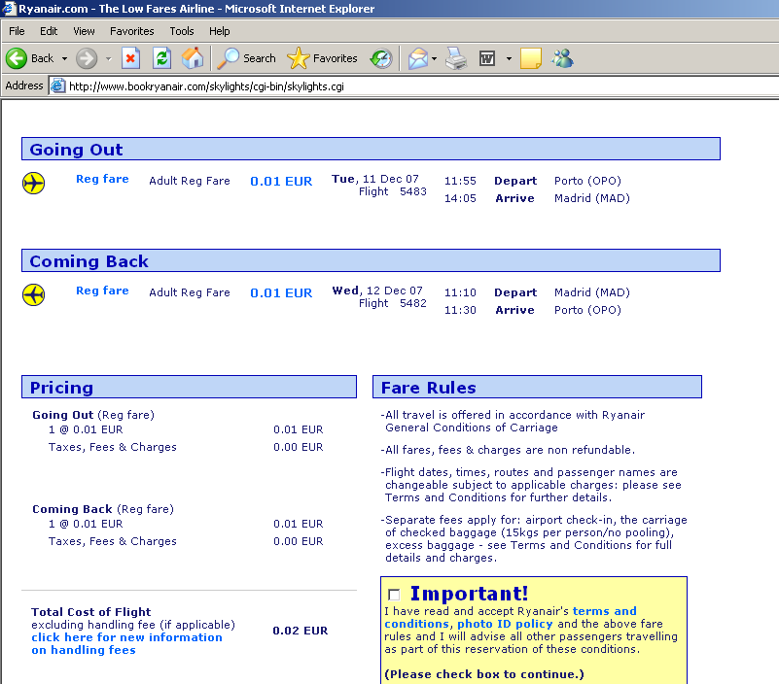Open the Help menu
The width and height of the screenshot is (779, 684).
pyautogui.click(x=220, y=31)
